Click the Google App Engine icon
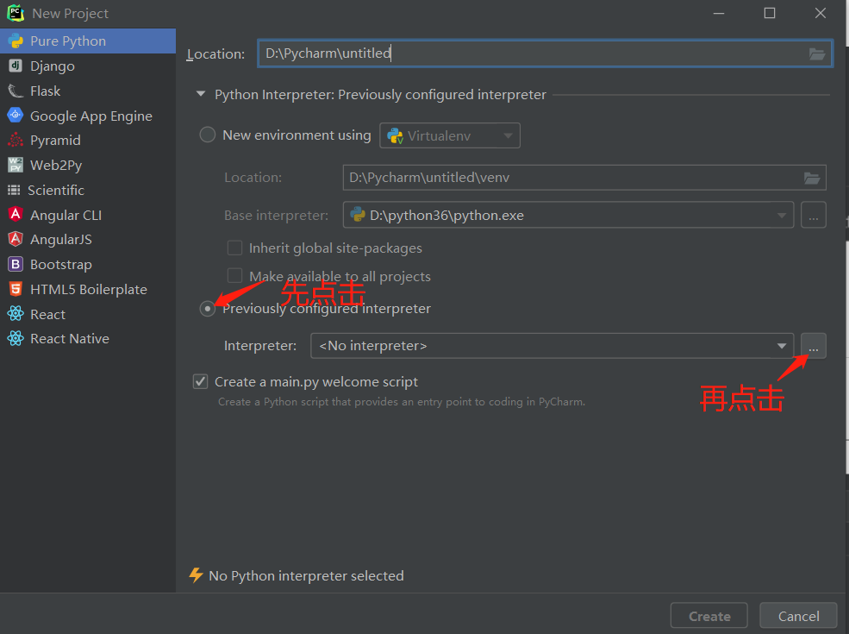849x634 pixels. tap(16, 115)
